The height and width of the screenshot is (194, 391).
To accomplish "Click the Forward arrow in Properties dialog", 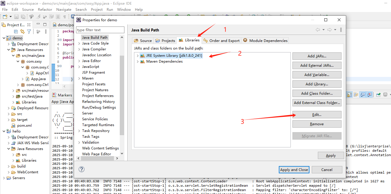I will click(x=330, y=30).
